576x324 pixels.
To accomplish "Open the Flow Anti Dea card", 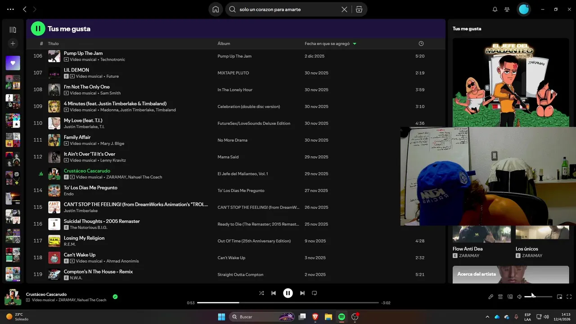I will pos(481,242).
